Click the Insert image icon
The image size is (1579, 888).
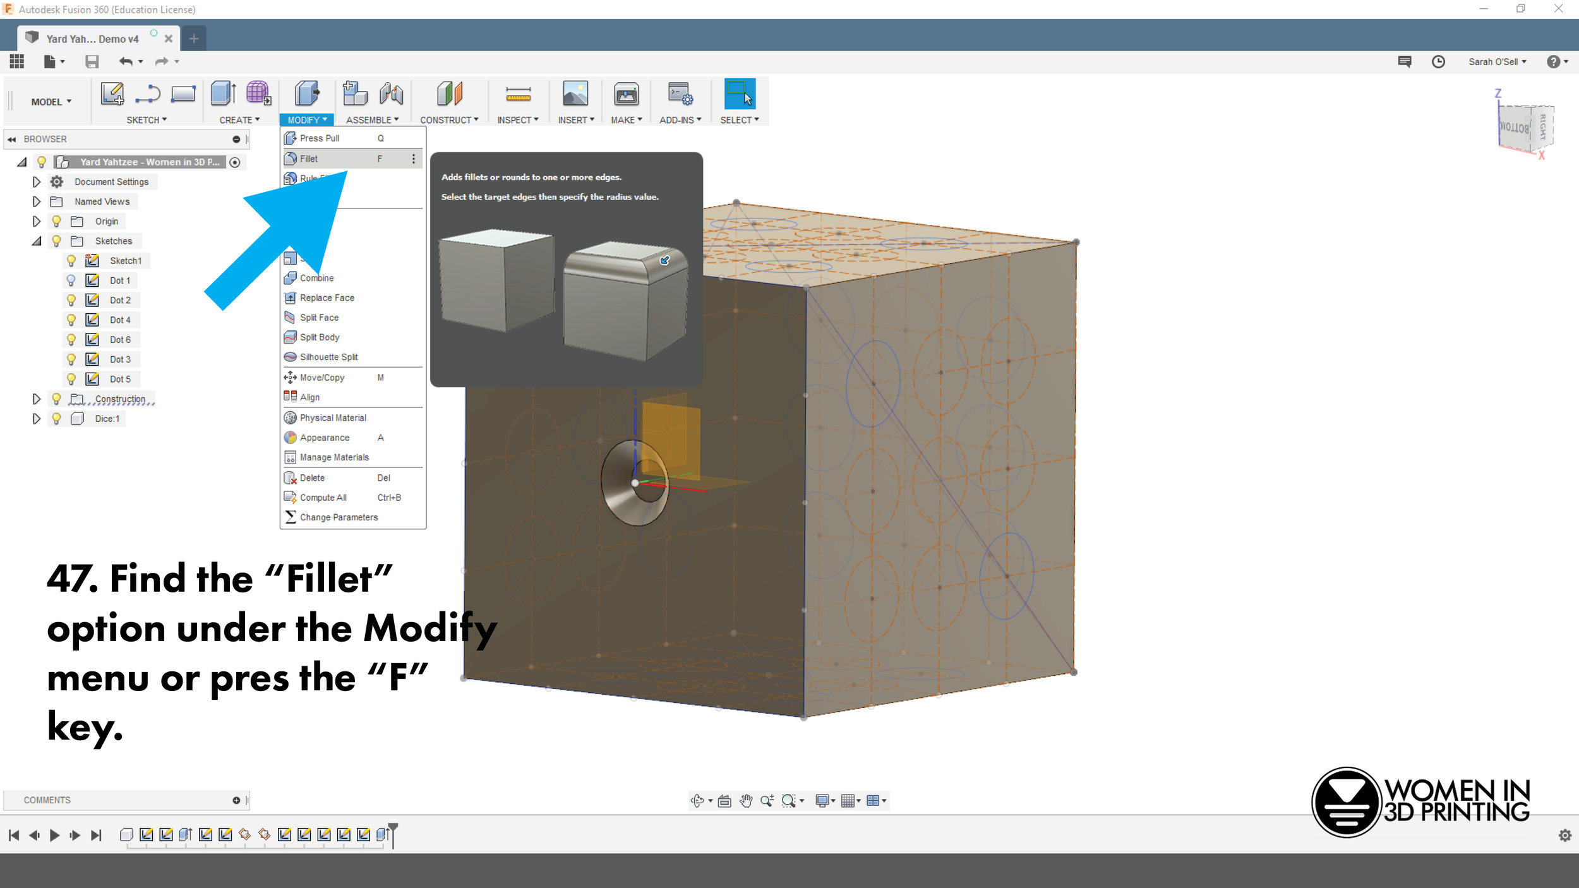coord(575,93)
